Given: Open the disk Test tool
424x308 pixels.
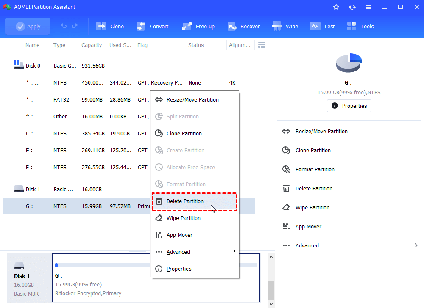Looking at the screenshot, I should pyautogui.click(x=322, y=26).
